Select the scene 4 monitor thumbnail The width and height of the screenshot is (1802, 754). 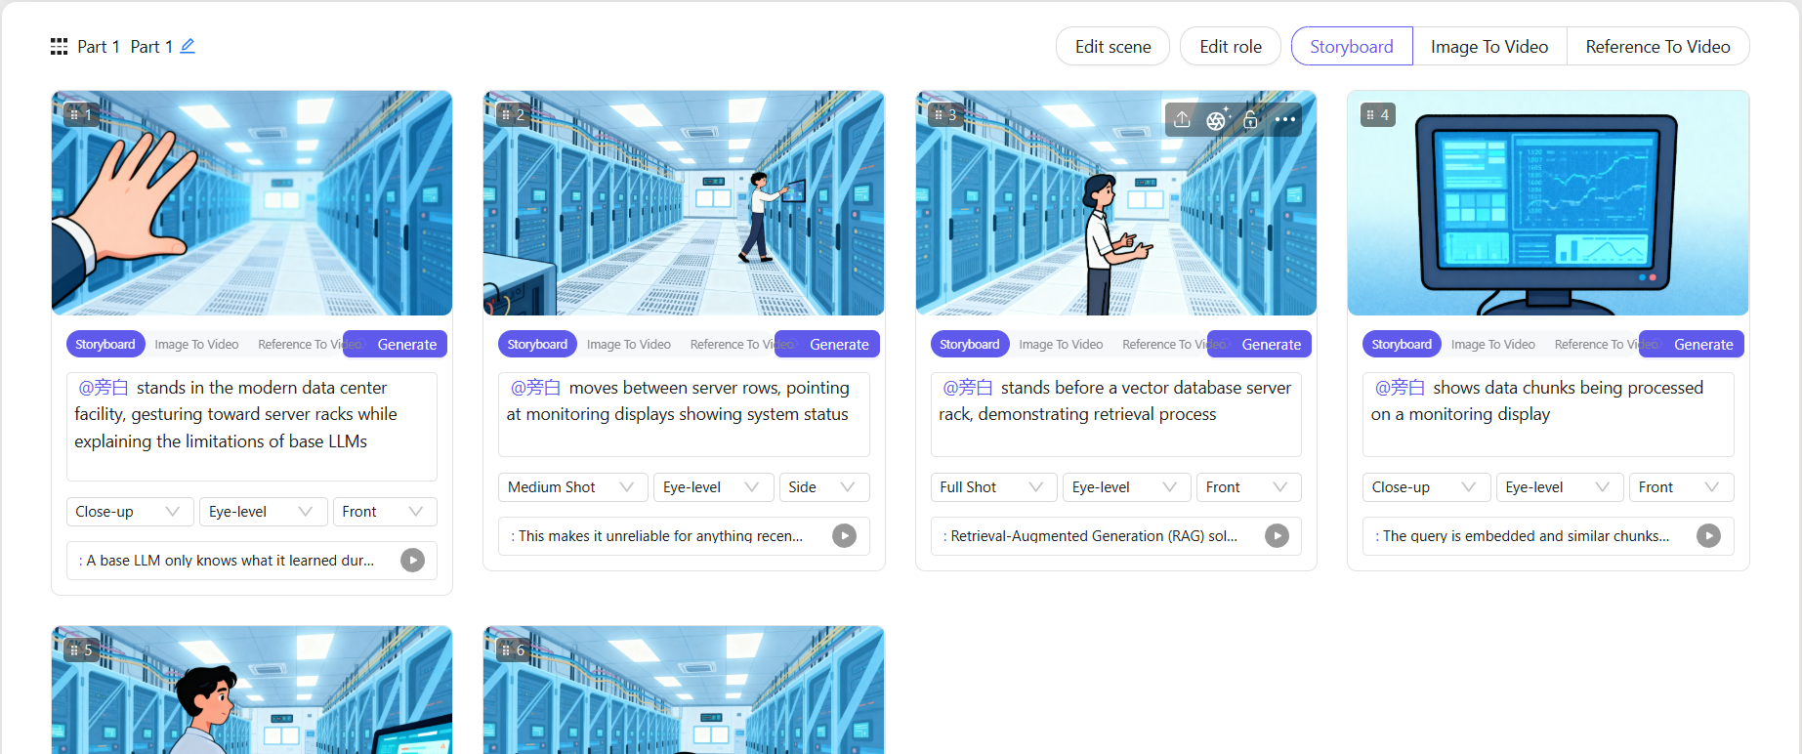pyautogui.click(x=1548, y=203)
